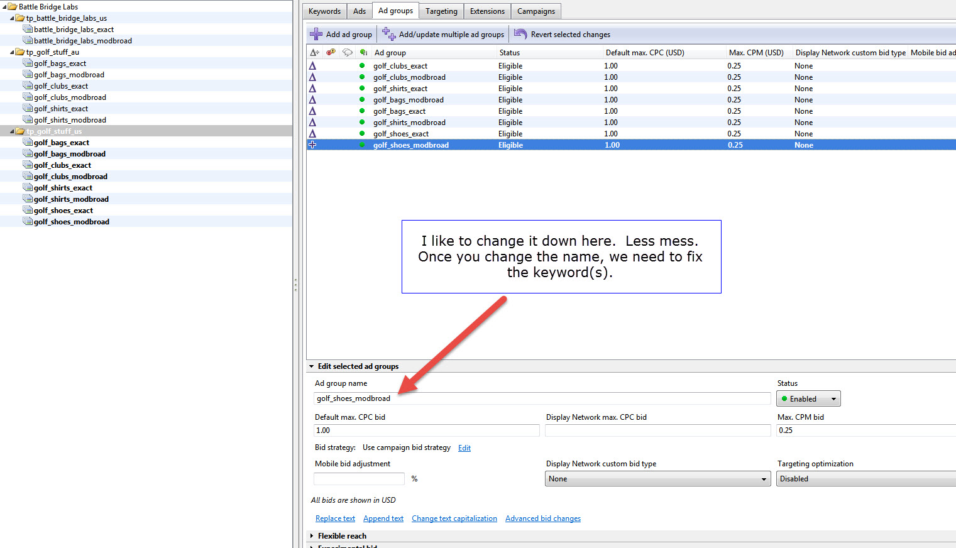
Task: Expand the Flexible reach section
Action: tap(312, 536)
